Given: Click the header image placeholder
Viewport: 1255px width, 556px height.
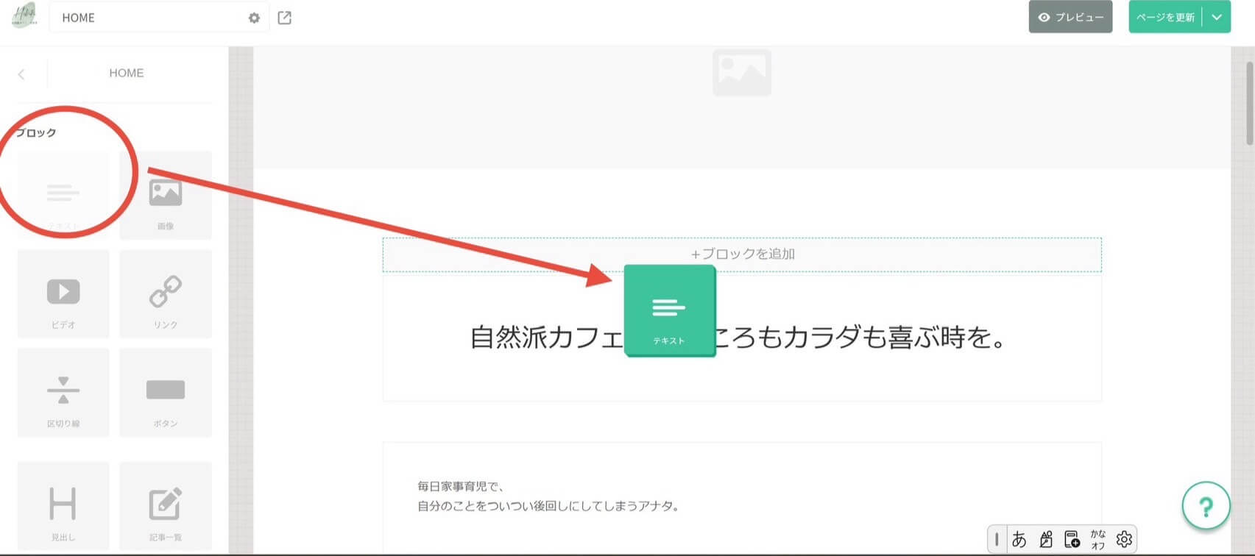Looking at the screenshot, I should click(742, 73).
